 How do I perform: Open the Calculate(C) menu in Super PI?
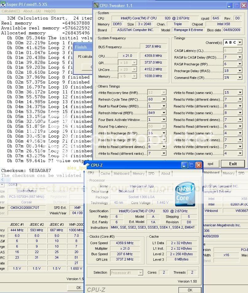pyautogui.click(x=11, y=11)
